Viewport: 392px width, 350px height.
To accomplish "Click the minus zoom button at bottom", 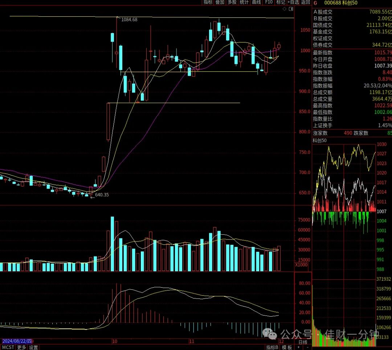I will (x=307, y=347).
